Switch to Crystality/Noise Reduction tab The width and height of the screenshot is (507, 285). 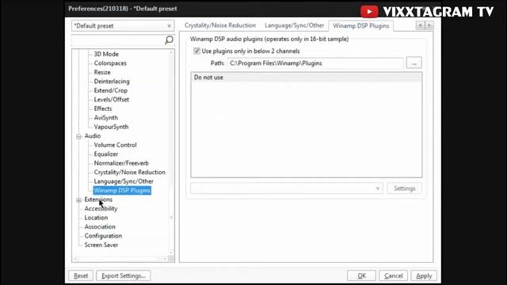click(220, 25)
